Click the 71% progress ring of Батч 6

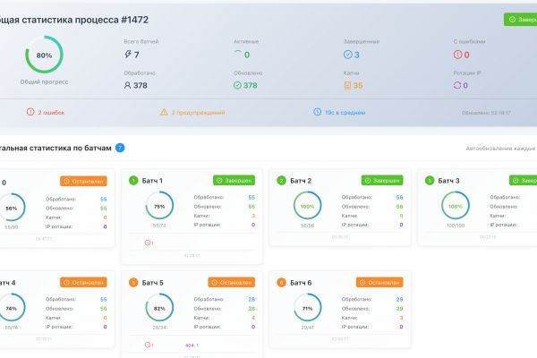coord(307,308)
